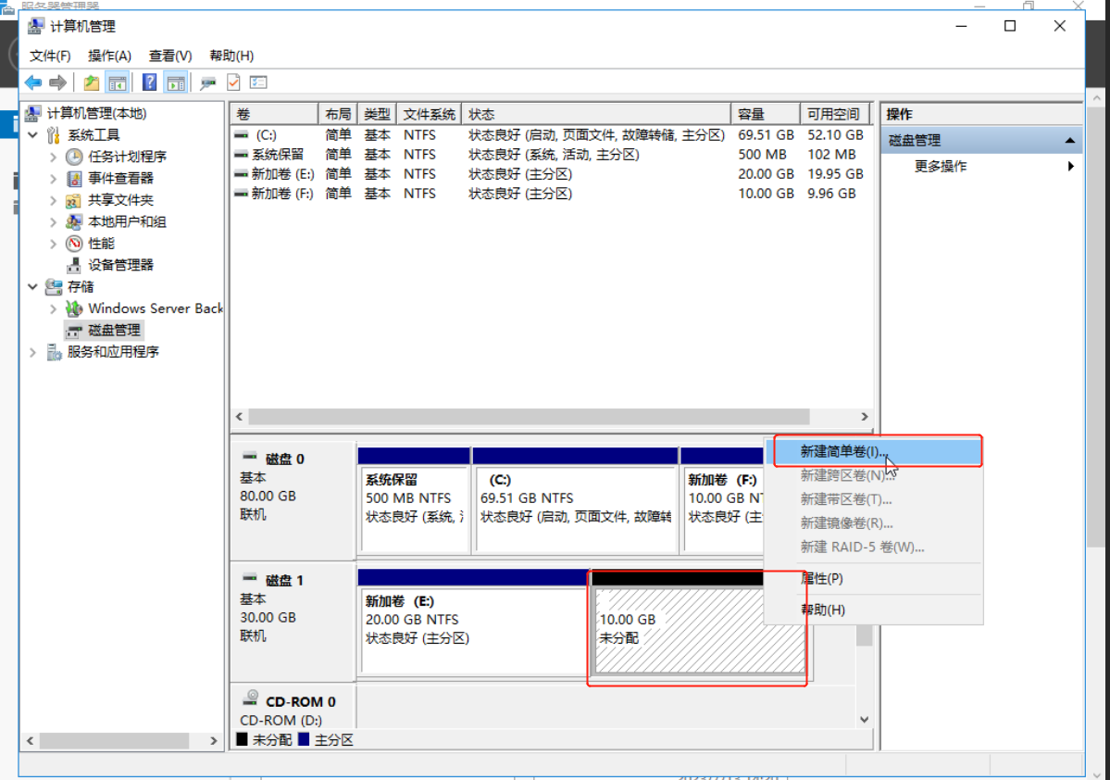The height and width of the screenshot is (780, 1110).
Task: Expand the 任务计划程序 tree node
Action: (x=53, y=157)
